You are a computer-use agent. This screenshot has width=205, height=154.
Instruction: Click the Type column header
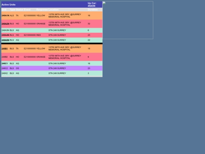13,10
